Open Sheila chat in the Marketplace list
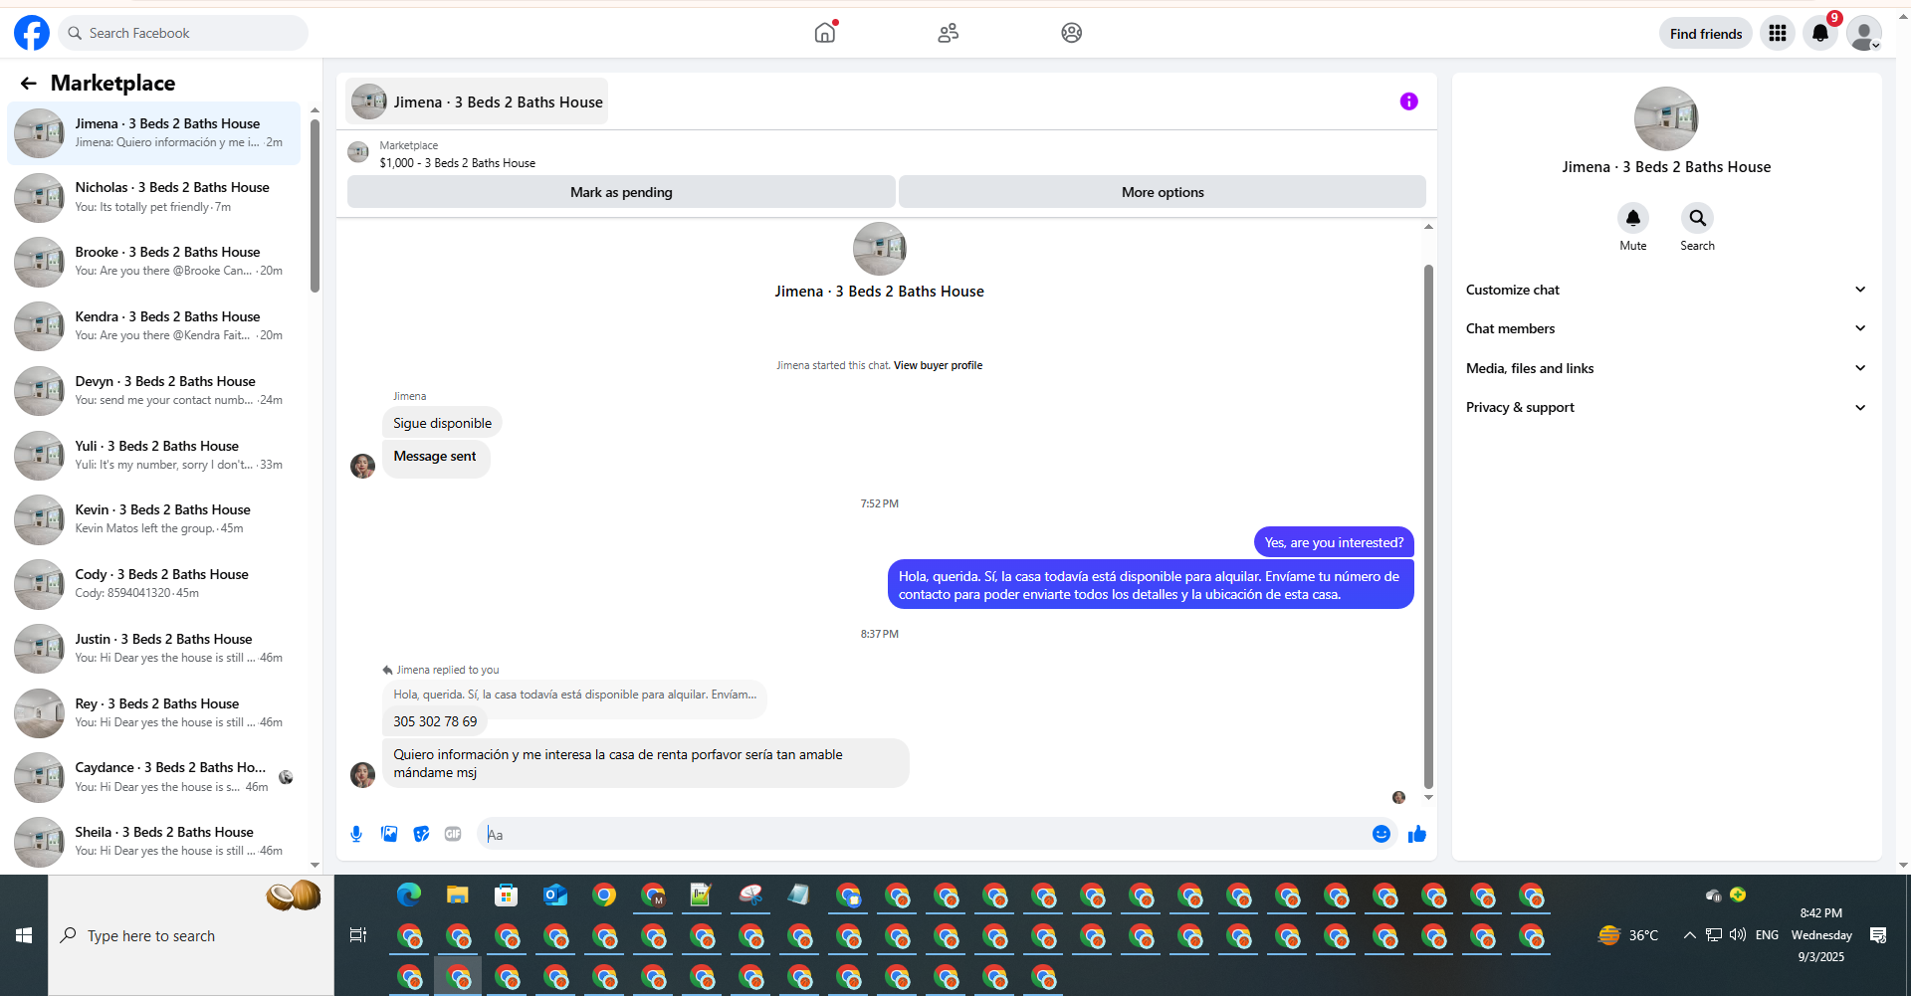The image size is (1911, 996). tap(154, 842)
